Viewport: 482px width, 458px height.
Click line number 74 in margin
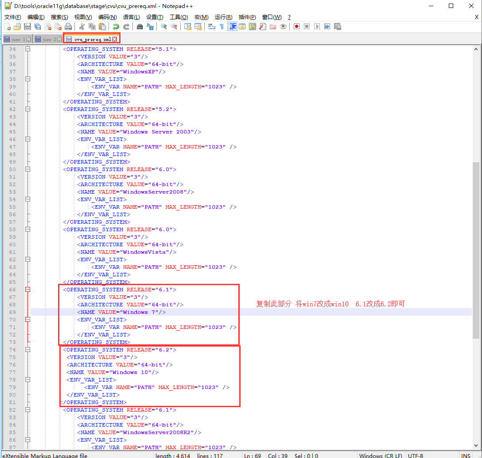pyautogui.click(x=12, y=350)
